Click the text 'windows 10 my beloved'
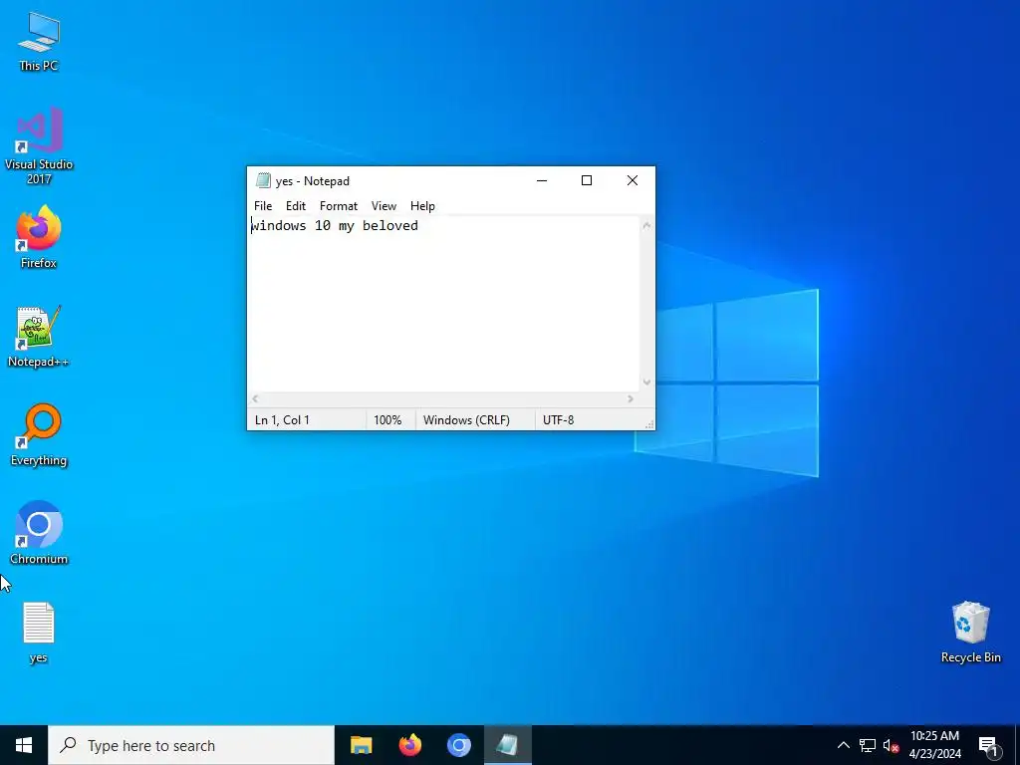The height and width of the screenshot is (765, 1020). [335, 226]
